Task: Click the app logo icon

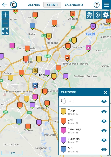Action: [x=14, y=5]
